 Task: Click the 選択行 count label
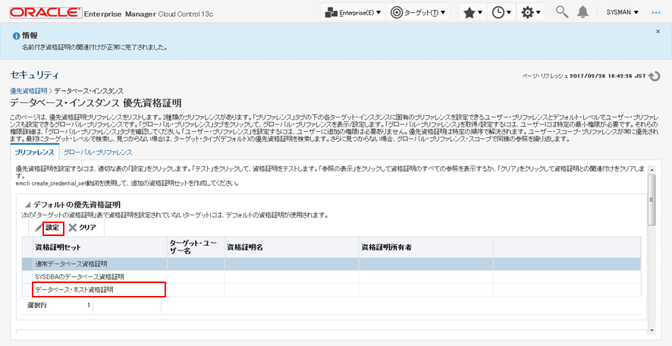tap(36, 306)
